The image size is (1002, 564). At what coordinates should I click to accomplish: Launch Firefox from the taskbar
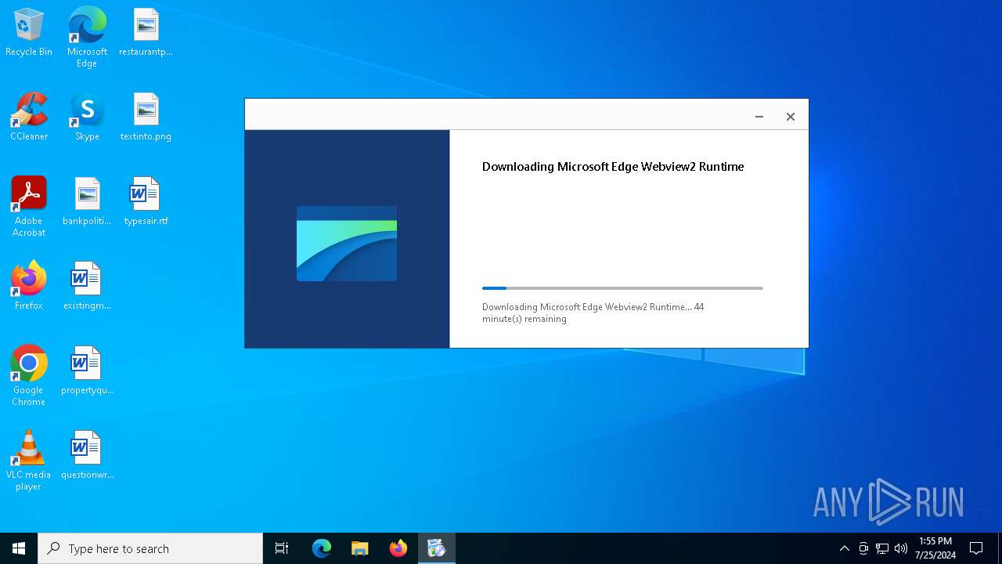point(398,548)
